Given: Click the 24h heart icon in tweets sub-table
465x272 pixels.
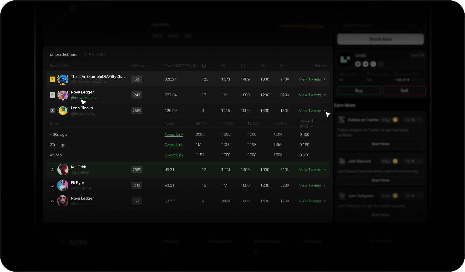Looking at the screenshot, I should pyautogui.click(x=276, y=124).
